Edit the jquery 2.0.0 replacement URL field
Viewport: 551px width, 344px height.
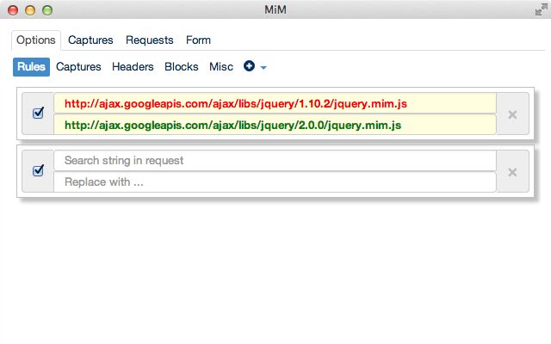pos(275,125)
